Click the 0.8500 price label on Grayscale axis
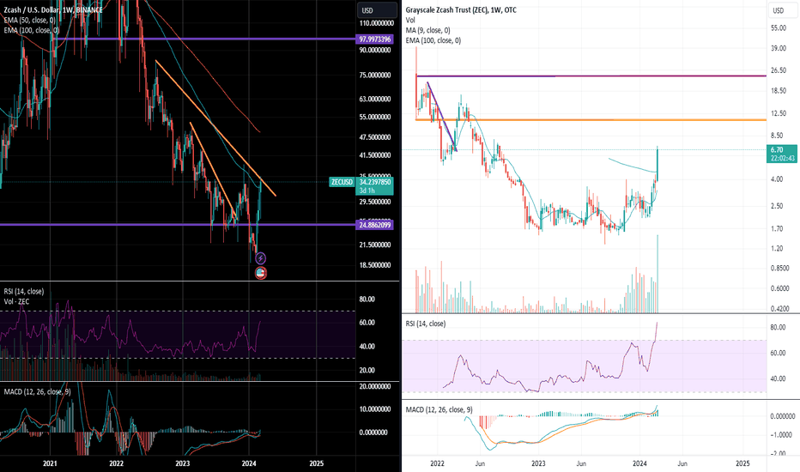Viewport: 800px width, 472px height. point(780,269)
